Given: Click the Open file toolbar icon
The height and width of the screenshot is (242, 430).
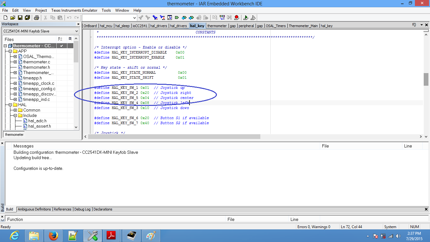Looking at the screenshot, I should (x=13, y=18).
